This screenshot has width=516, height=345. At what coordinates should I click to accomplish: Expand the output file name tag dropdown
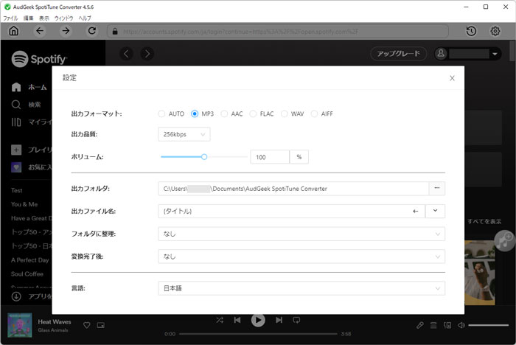435,211
